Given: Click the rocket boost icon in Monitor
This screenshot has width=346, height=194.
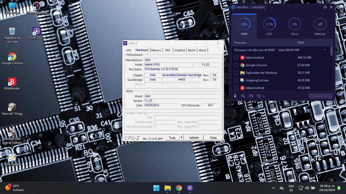Looking at the screenshot, I should pos(235,96).
